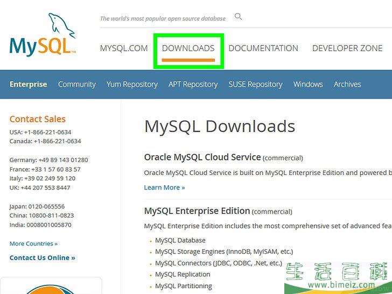The height and width of the screenshot is (294, 392).
Task: Click the search magnifier icon
Action: tap(238, 17)
